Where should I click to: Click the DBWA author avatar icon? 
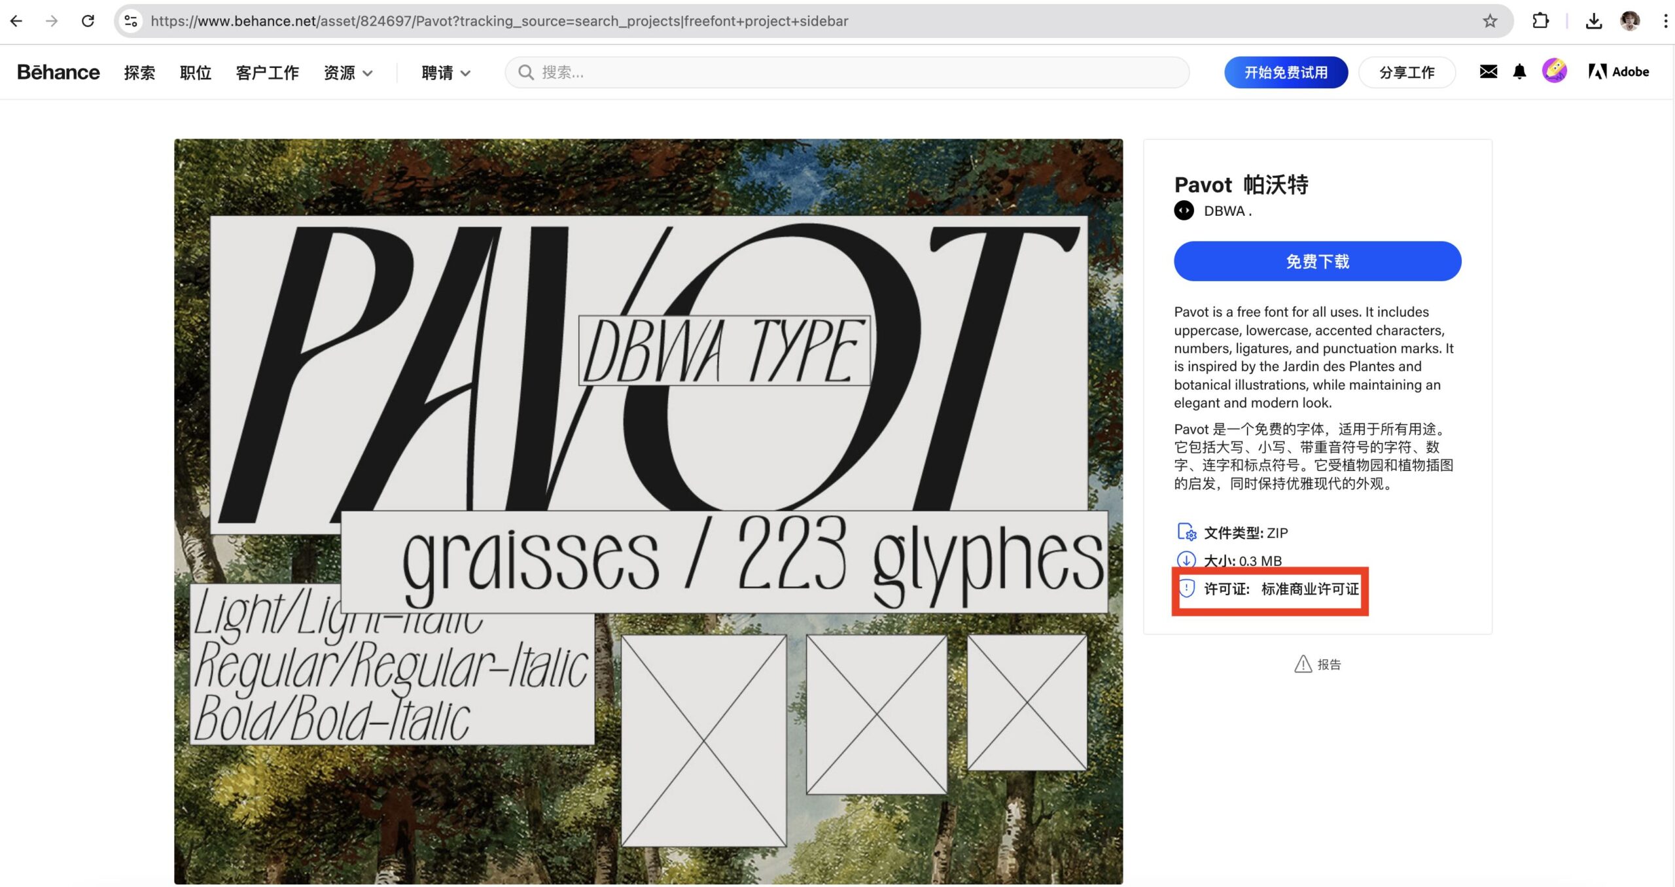pos(1184,211)
